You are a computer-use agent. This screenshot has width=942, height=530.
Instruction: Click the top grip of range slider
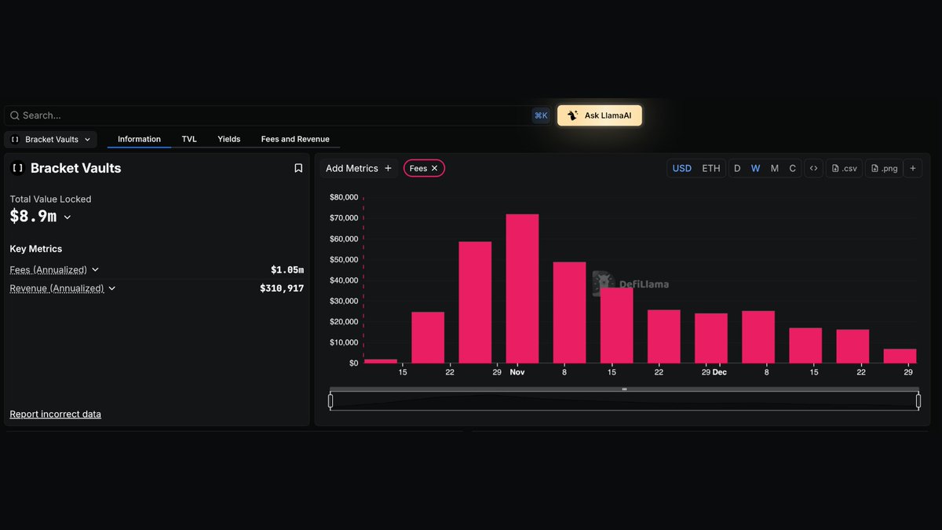click(624, 389)
